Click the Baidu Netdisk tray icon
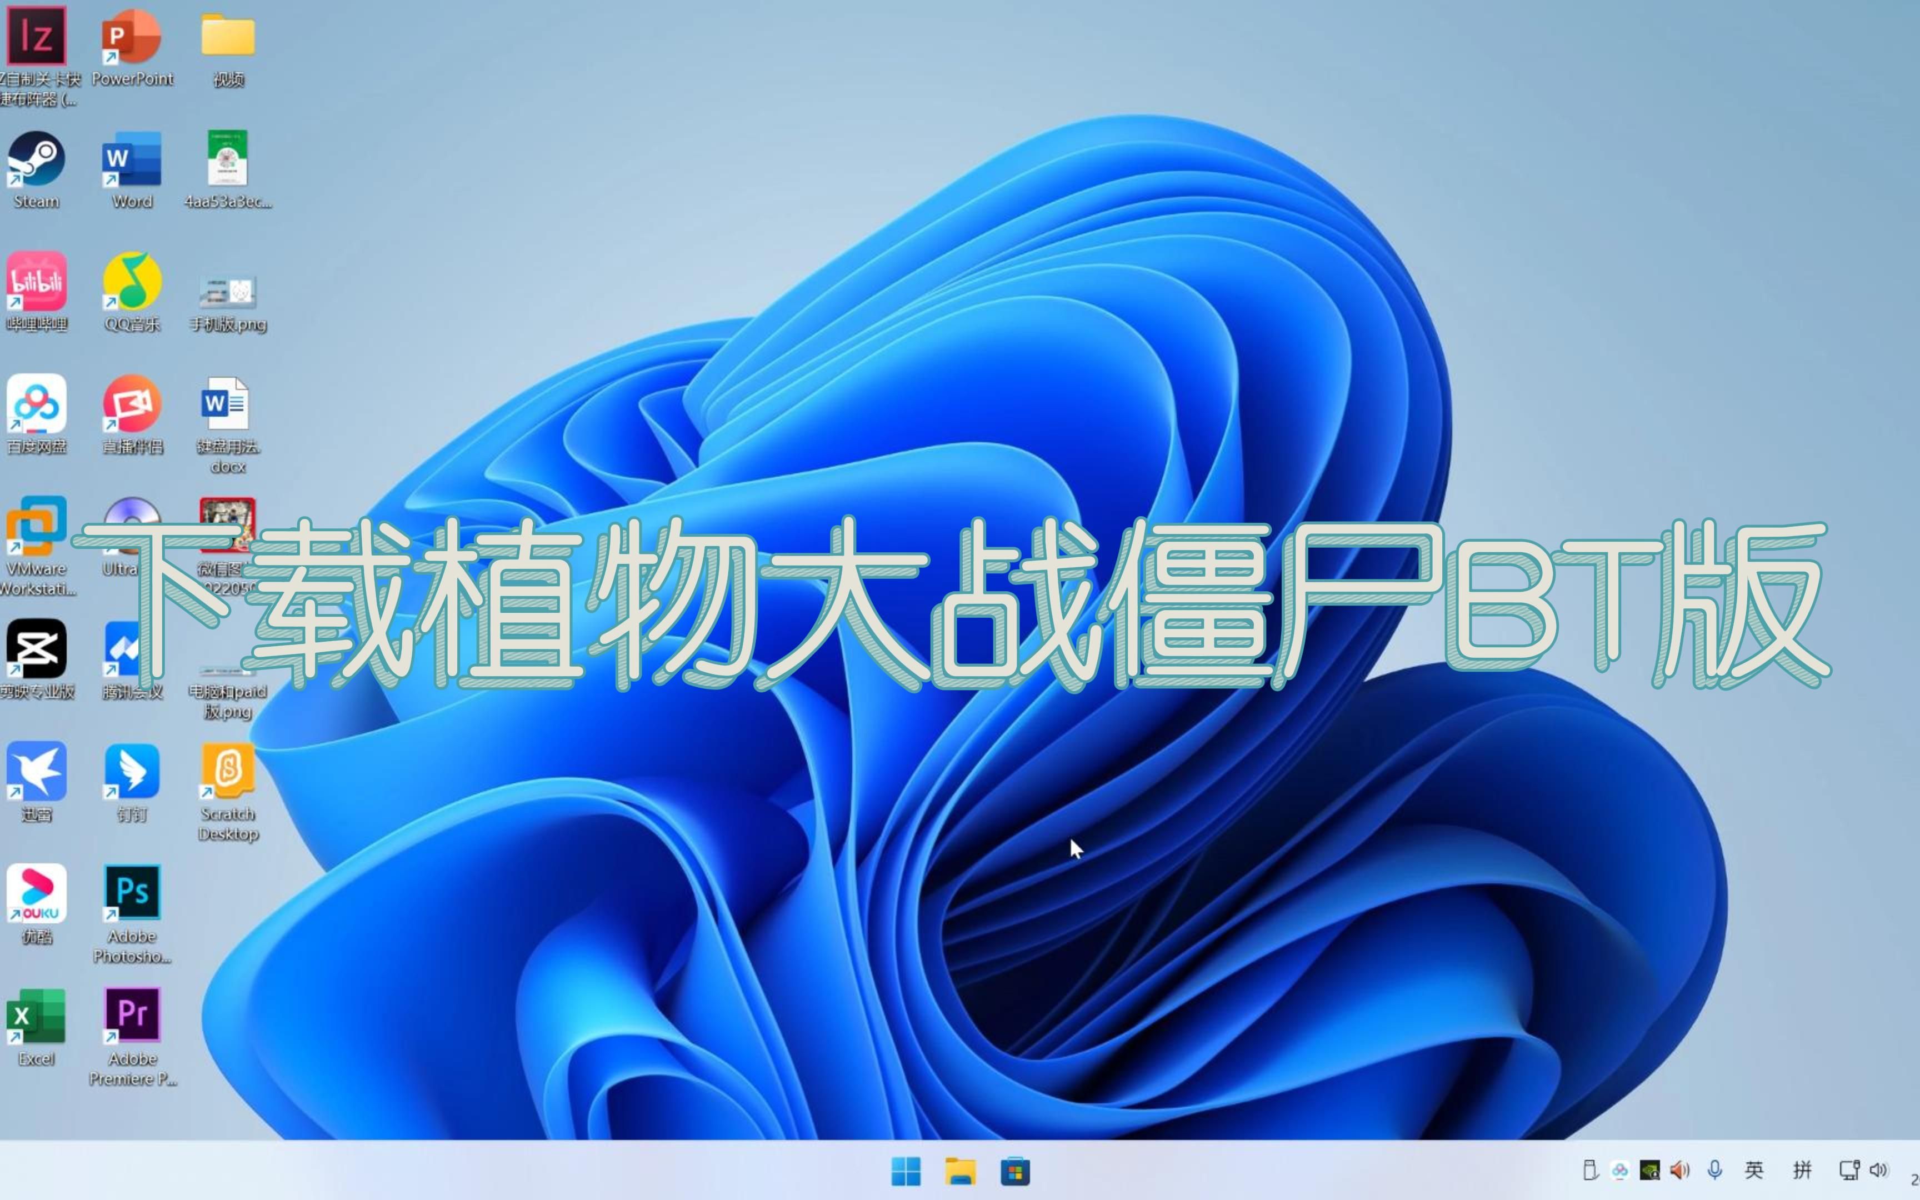The image size is (1920, 1200). point(1619,1170)
